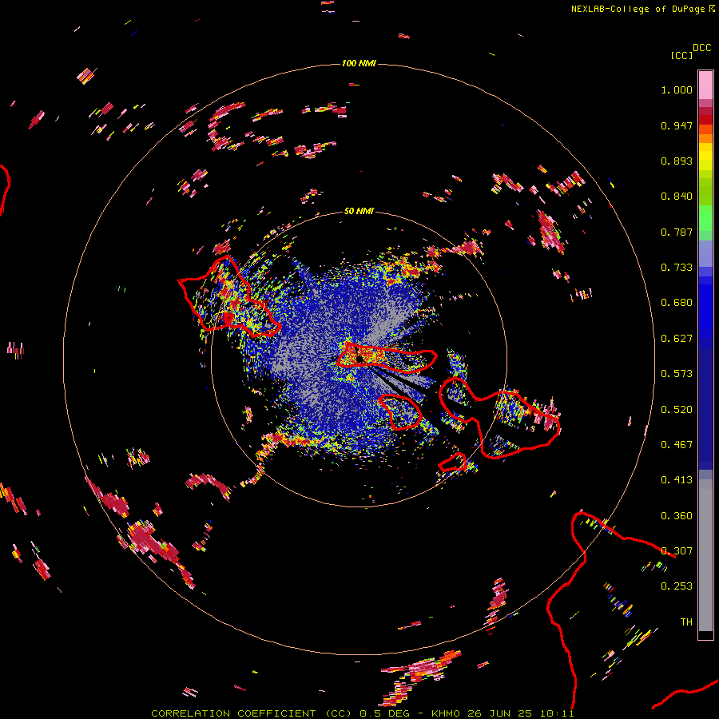This screenshot has width=719, height=719.
Task: Click the 0.413 scale value
Action: coord(677,480)
